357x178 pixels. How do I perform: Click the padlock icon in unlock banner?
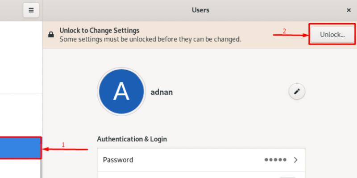pos(51,35)
